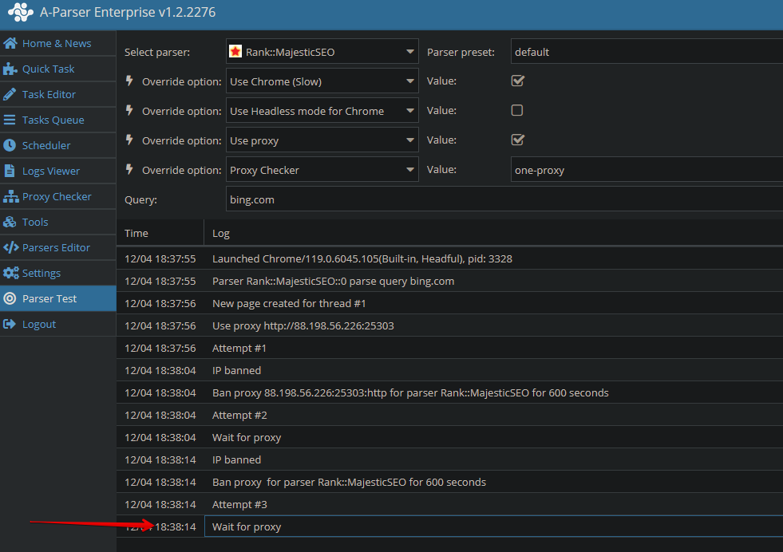
Task: Go to the Settings menu item
Action: pyautogui.click(x=42, y=273)
